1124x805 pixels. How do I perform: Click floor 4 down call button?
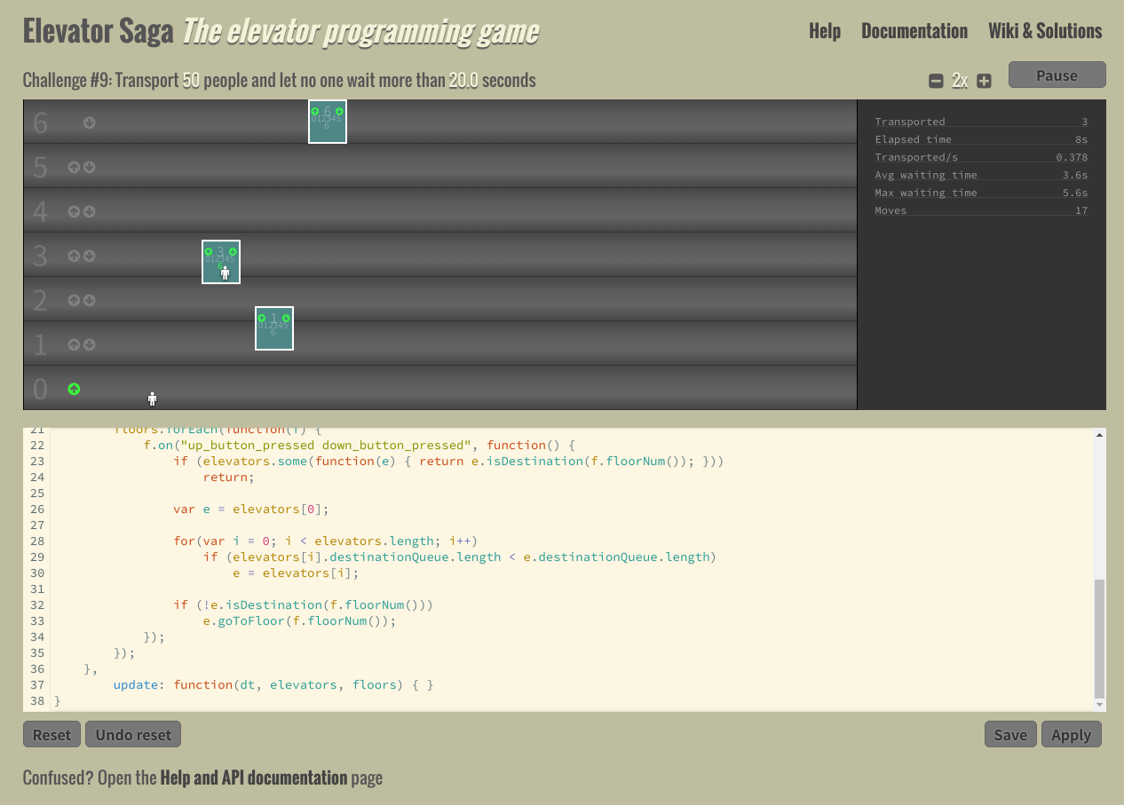90,211
